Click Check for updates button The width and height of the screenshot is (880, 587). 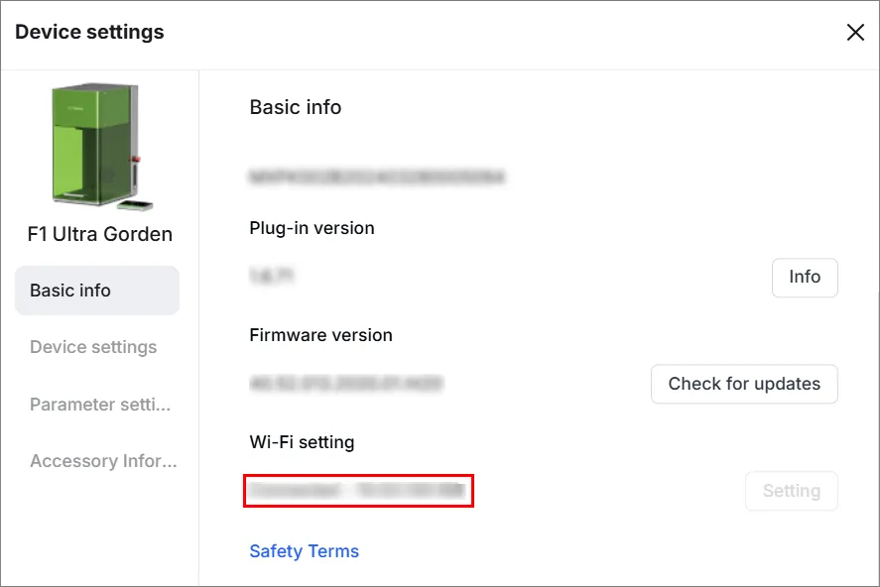(x=744, y=384)
